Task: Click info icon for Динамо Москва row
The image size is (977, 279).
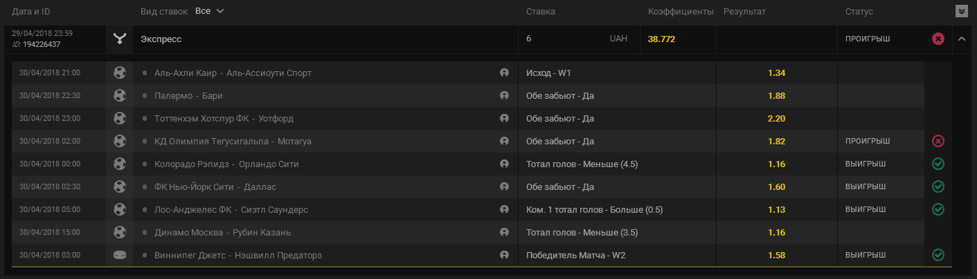Action: click(x=504, y=232)
